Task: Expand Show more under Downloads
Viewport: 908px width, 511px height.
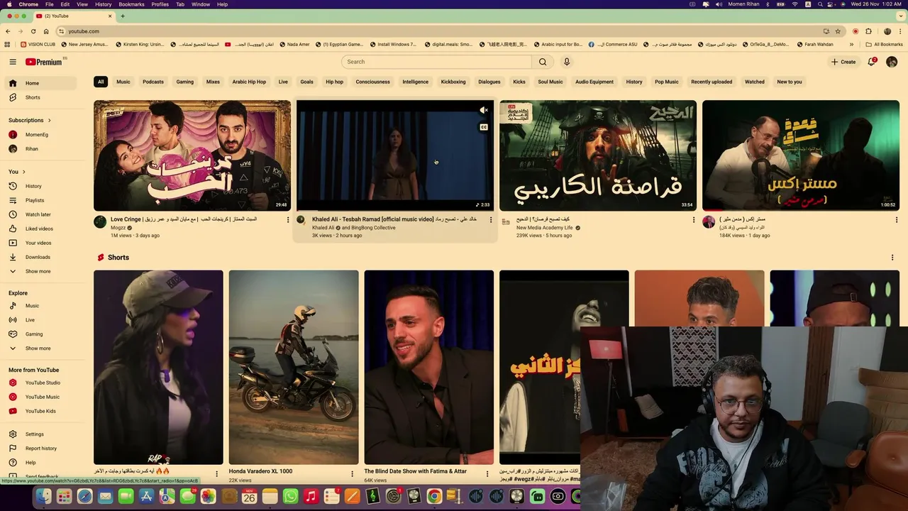Action: click(41, 271)
